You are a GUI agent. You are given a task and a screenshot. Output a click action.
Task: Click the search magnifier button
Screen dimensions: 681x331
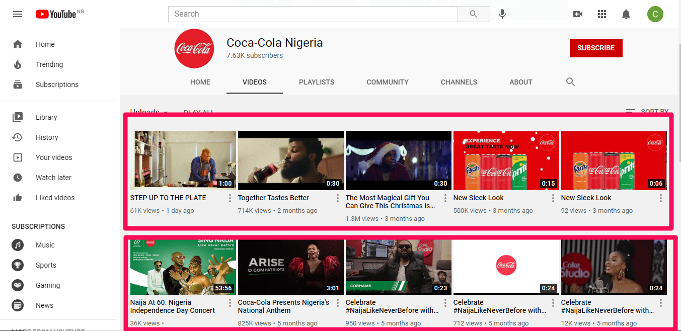click(473, 14)
